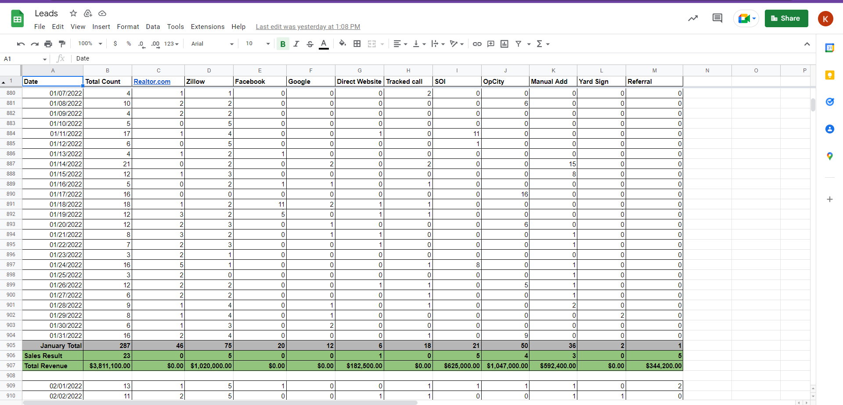843x405 pixels.
Task: Open Filter views dropdown arrow
Action: (529, 44)
